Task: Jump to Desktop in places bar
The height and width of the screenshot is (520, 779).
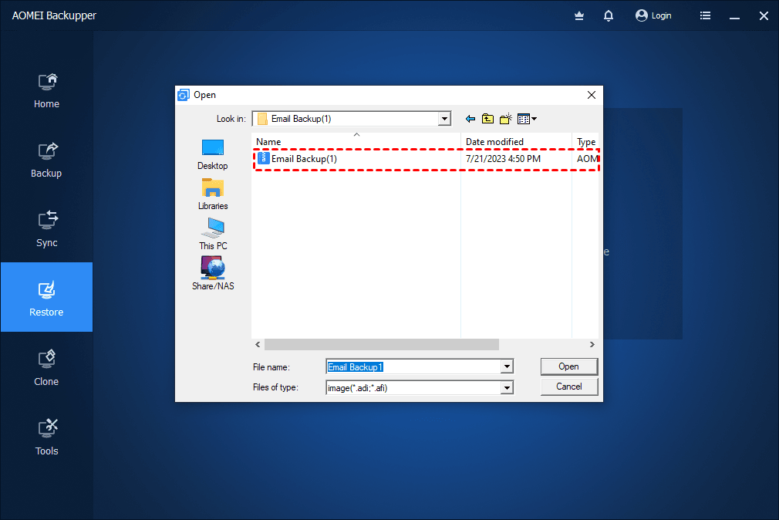Action: [213, 154]
